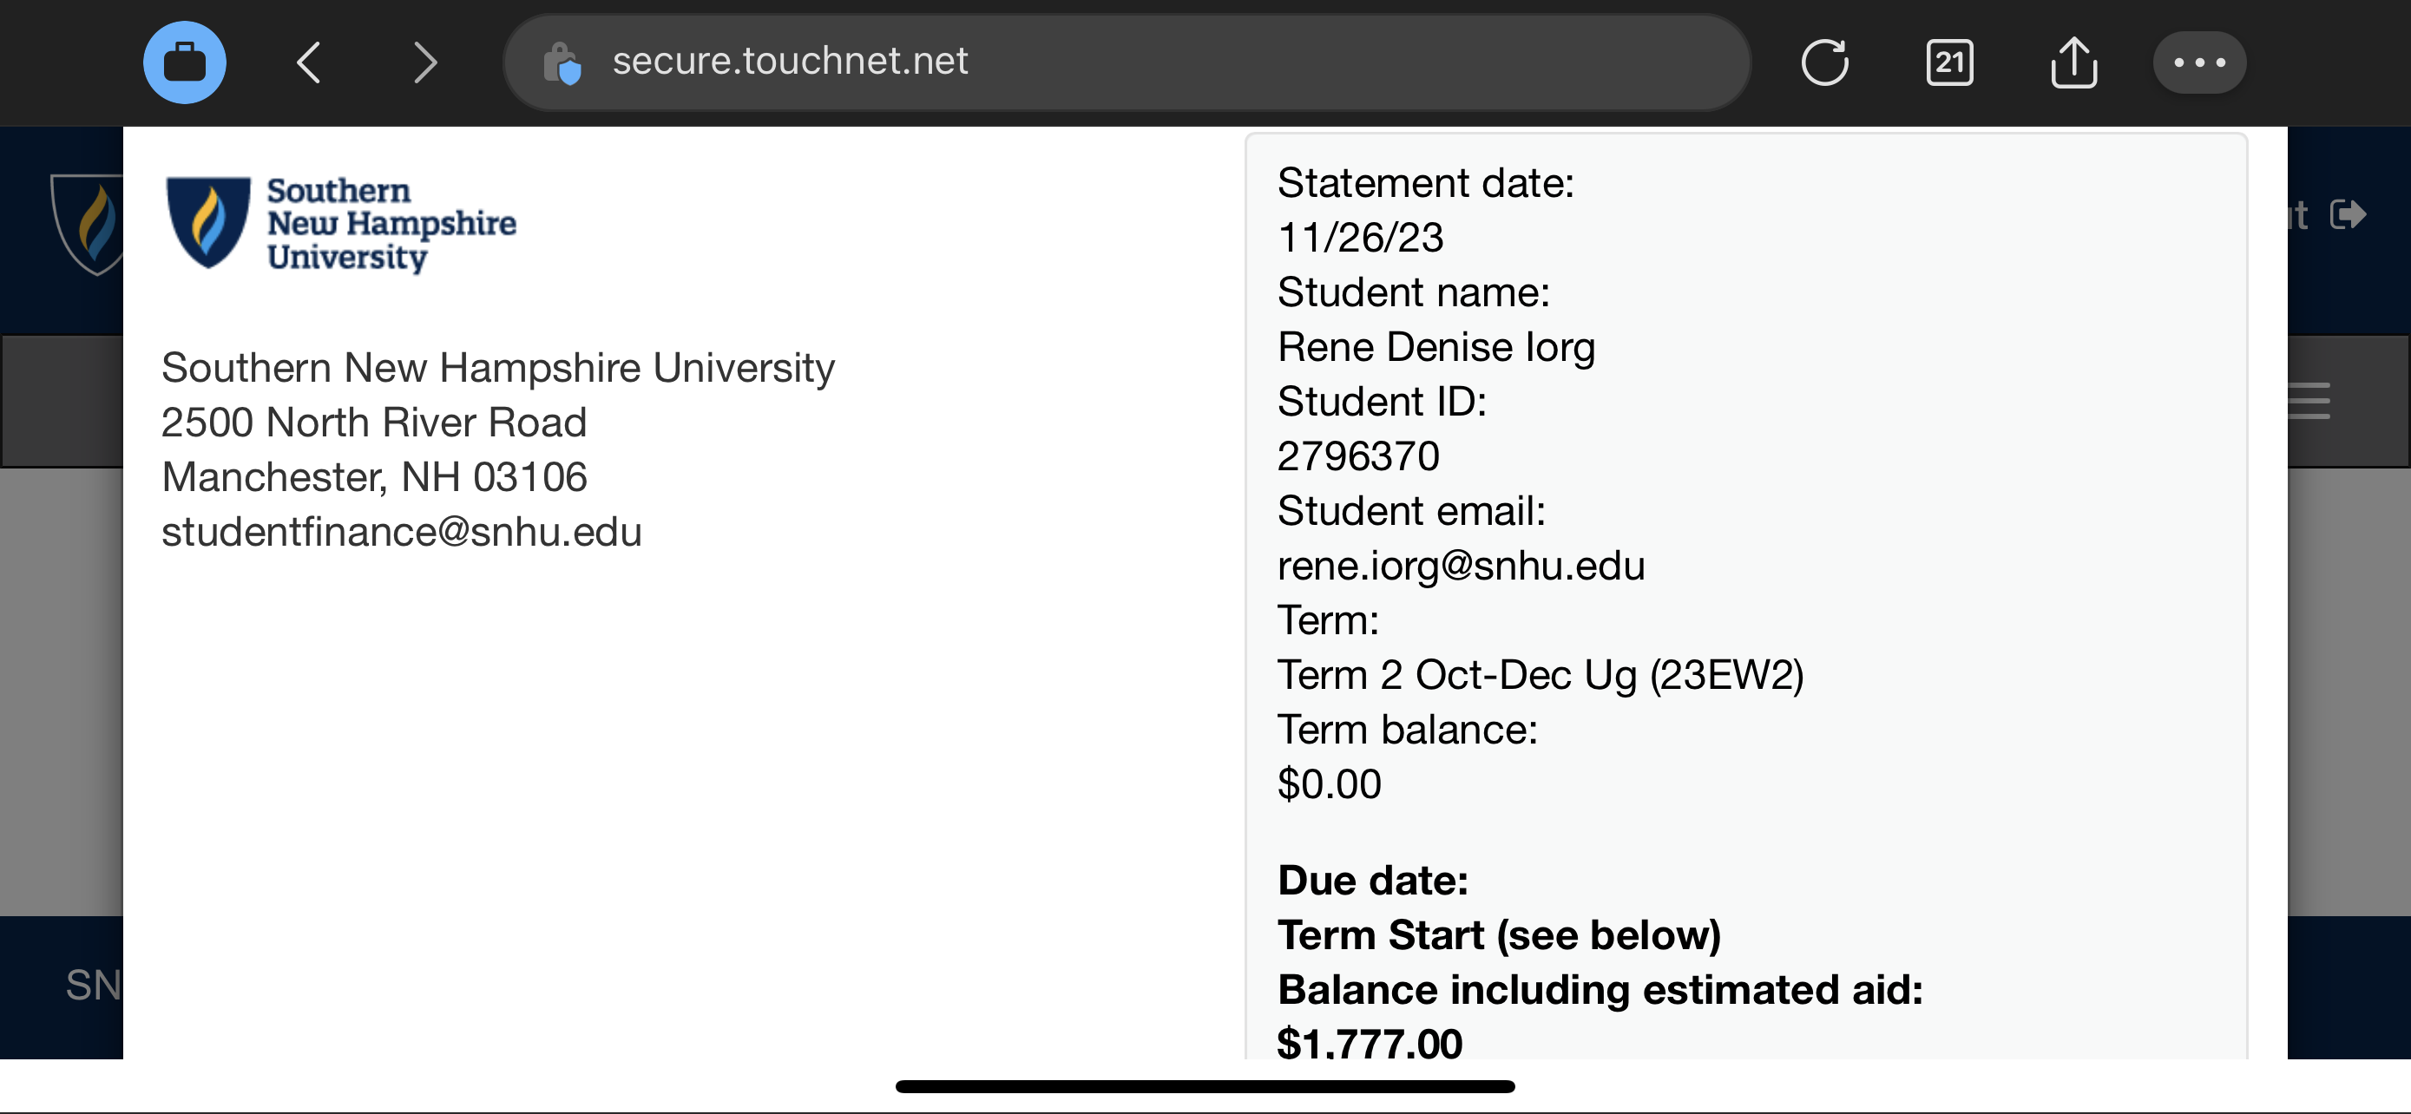
Task: Tap the blue briefcase profile icon
Action: click(x=184, y=62)
